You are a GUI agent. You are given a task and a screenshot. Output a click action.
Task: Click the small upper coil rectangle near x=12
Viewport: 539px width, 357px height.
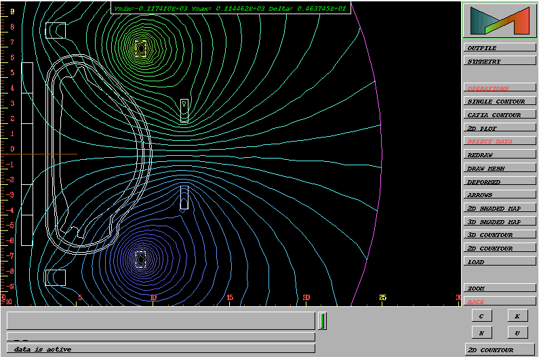coord(184,110)
